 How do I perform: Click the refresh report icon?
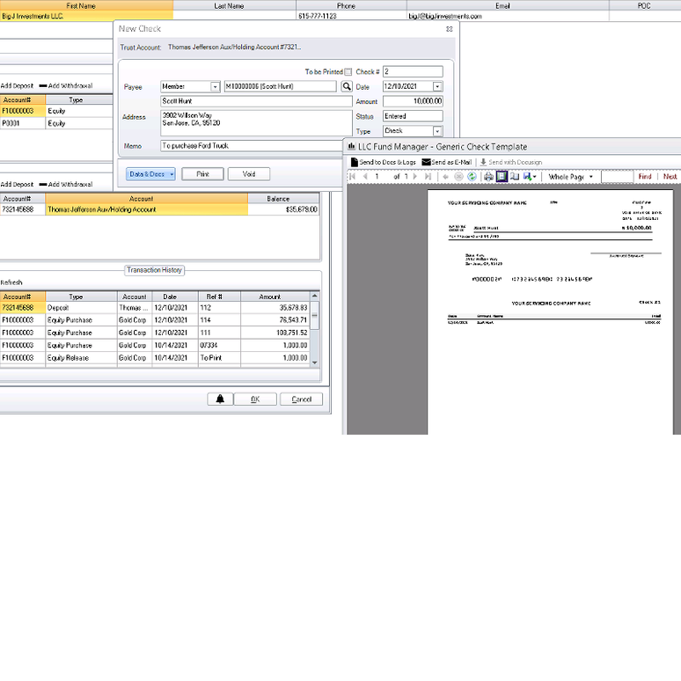point(472,177)
